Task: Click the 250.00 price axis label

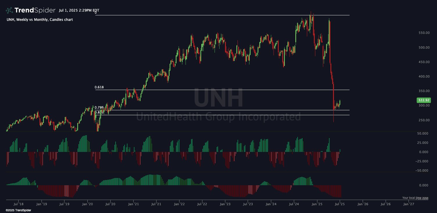Action: tap(424, 120)
